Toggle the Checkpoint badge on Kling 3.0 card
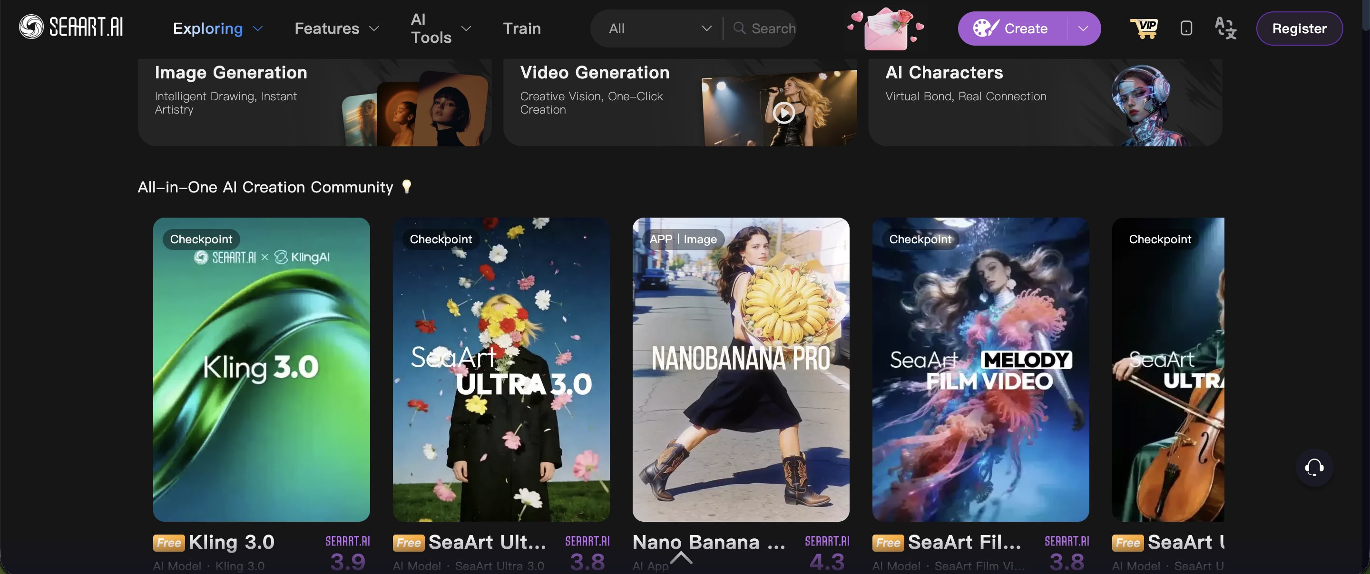Image resolution: width=1370 pixels, height=574 pixels. click(200, 239)
